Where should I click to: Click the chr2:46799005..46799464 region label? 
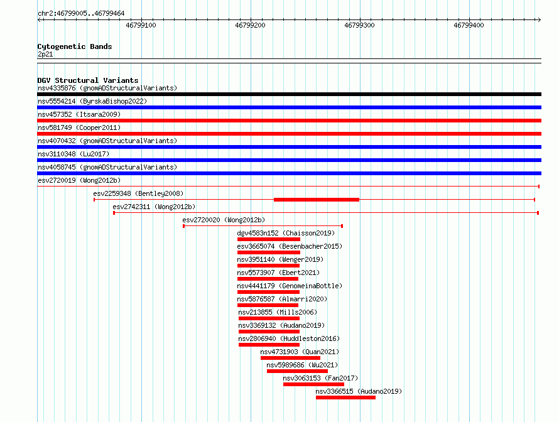coord(81,14)
